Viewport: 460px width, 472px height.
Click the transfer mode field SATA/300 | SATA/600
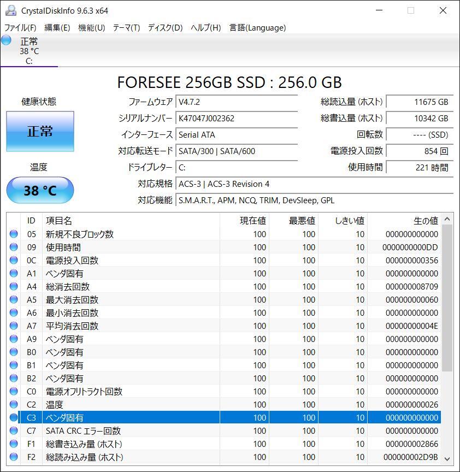point(237,151)
